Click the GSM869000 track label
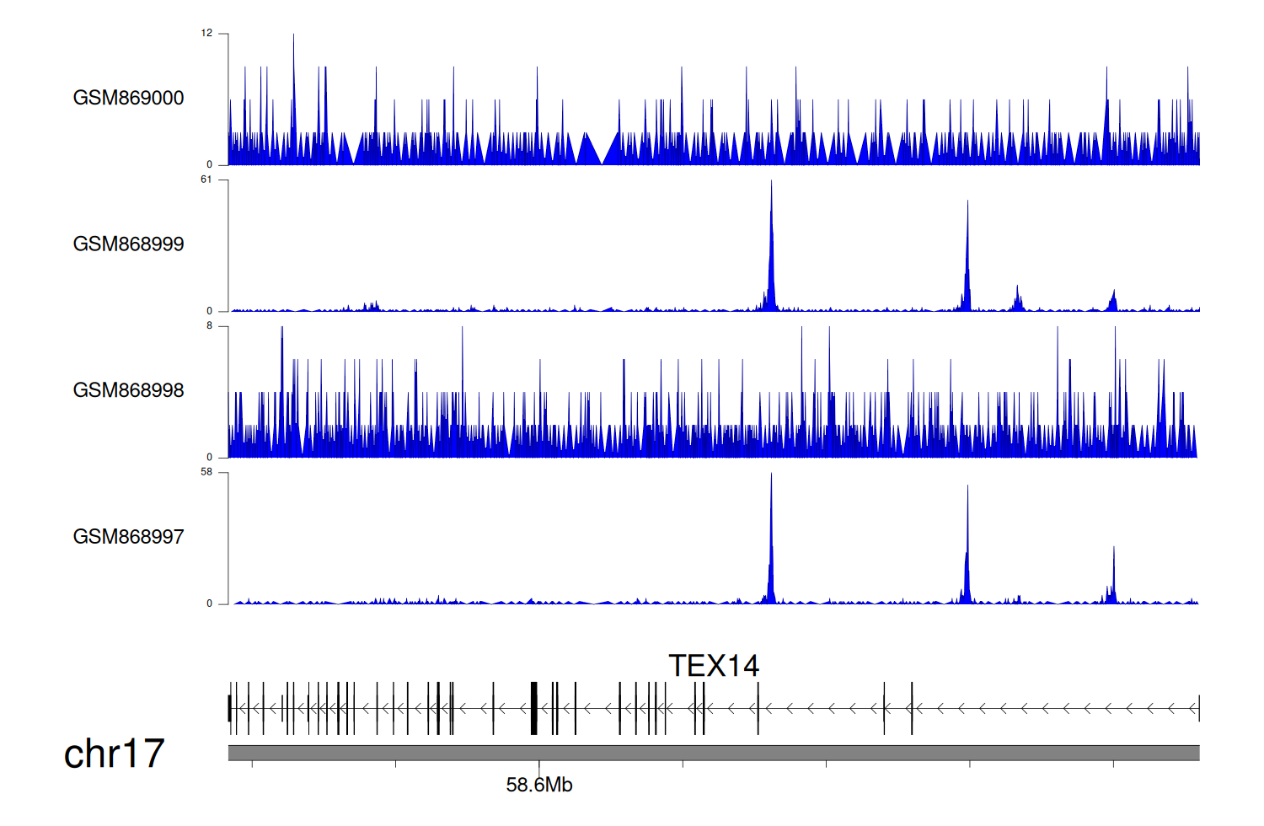This screenshot has height=826, width=1264. coord(128,98)
